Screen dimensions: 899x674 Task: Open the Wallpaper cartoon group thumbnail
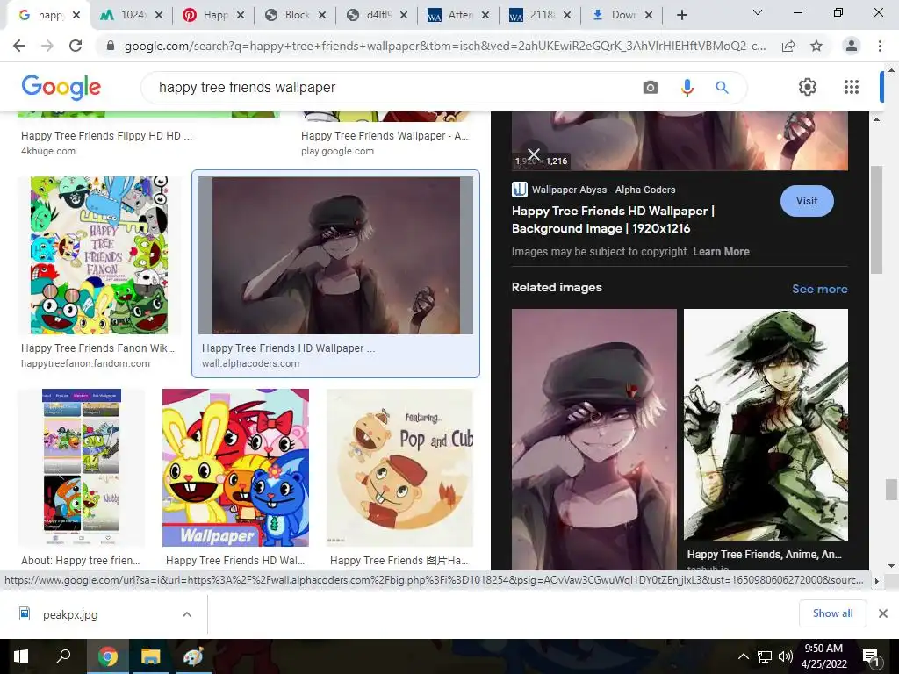(235, 468)
